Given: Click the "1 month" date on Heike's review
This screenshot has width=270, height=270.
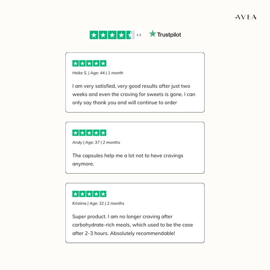Looking at the screenshot, I should (115, 73).
